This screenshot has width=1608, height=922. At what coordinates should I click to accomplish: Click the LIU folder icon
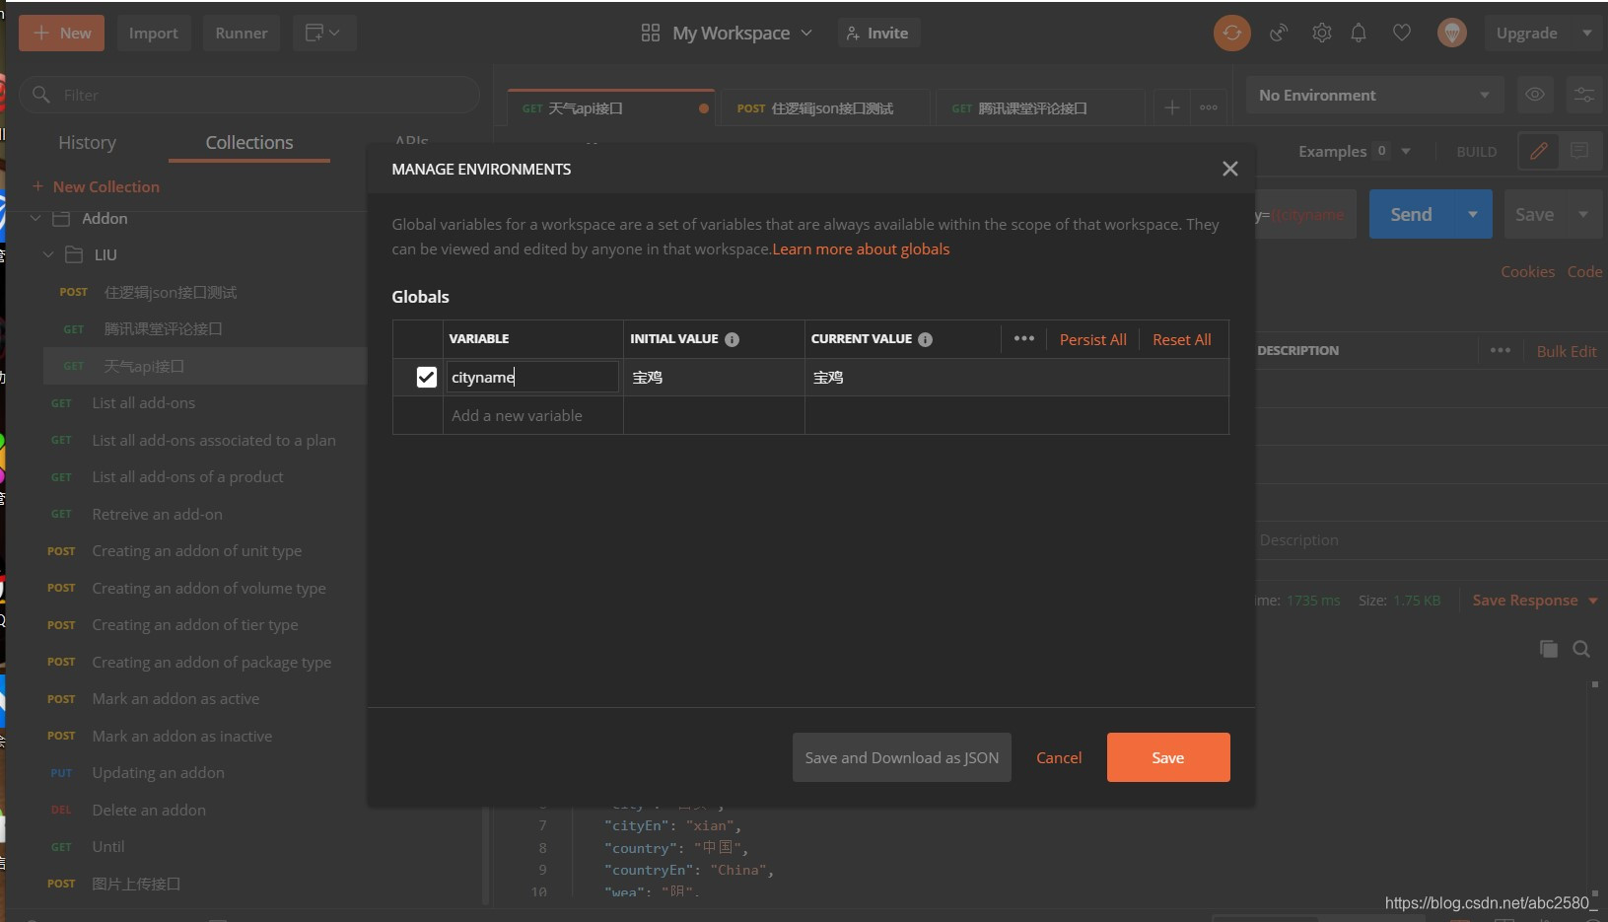(74, 254)
